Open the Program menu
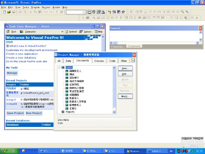The image size is (205, 154). pyautogui.click(x=35, y=7)
